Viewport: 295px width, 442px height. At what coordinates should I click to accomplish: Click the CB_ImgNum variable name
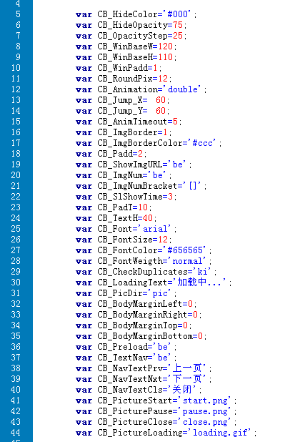120,175
